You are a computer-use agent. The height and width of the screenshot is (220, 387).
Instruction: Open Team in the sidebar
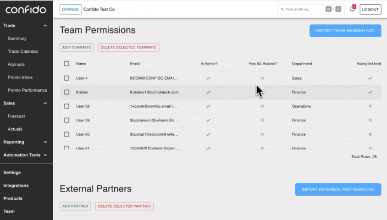tap(9, 211)
